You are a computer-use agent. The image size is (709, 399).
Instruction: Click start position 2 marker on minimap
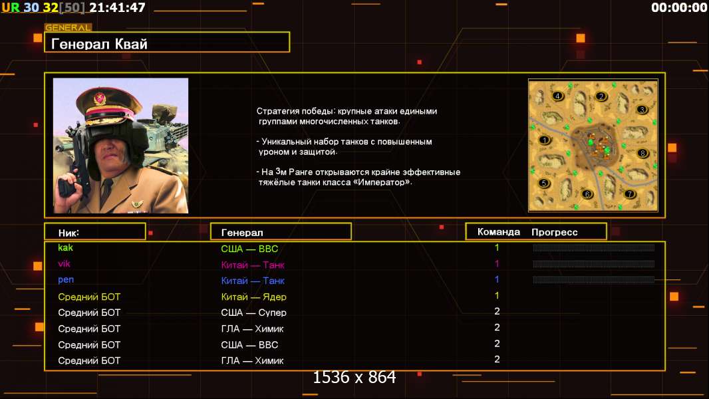tap(601, 96)
